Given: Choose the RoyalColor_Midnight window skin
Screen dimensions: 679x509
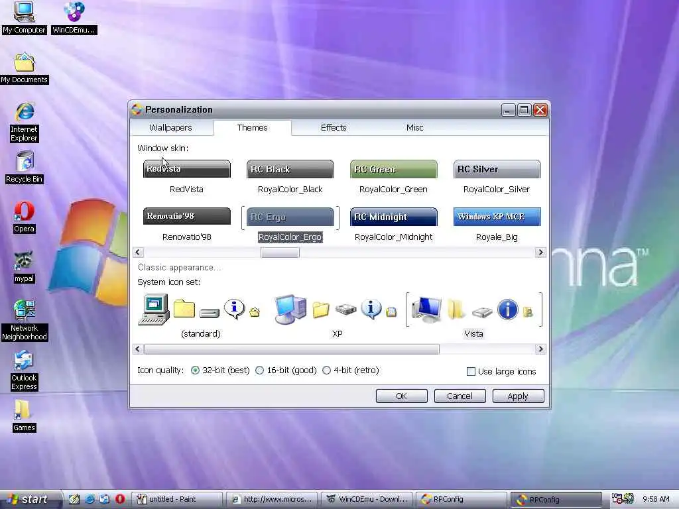Looking at the screenshot, I should (x=394, y=224).
